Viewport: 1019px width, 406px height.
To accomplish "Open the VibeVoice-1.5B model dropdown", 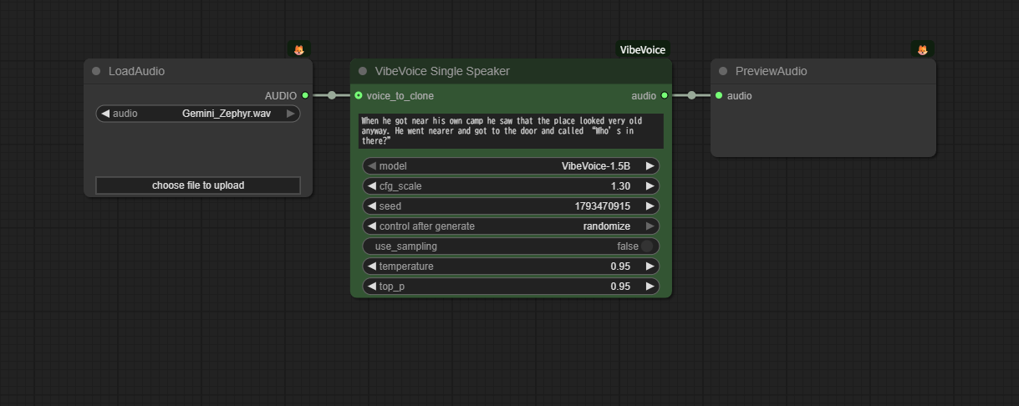I will click(511, 166).
